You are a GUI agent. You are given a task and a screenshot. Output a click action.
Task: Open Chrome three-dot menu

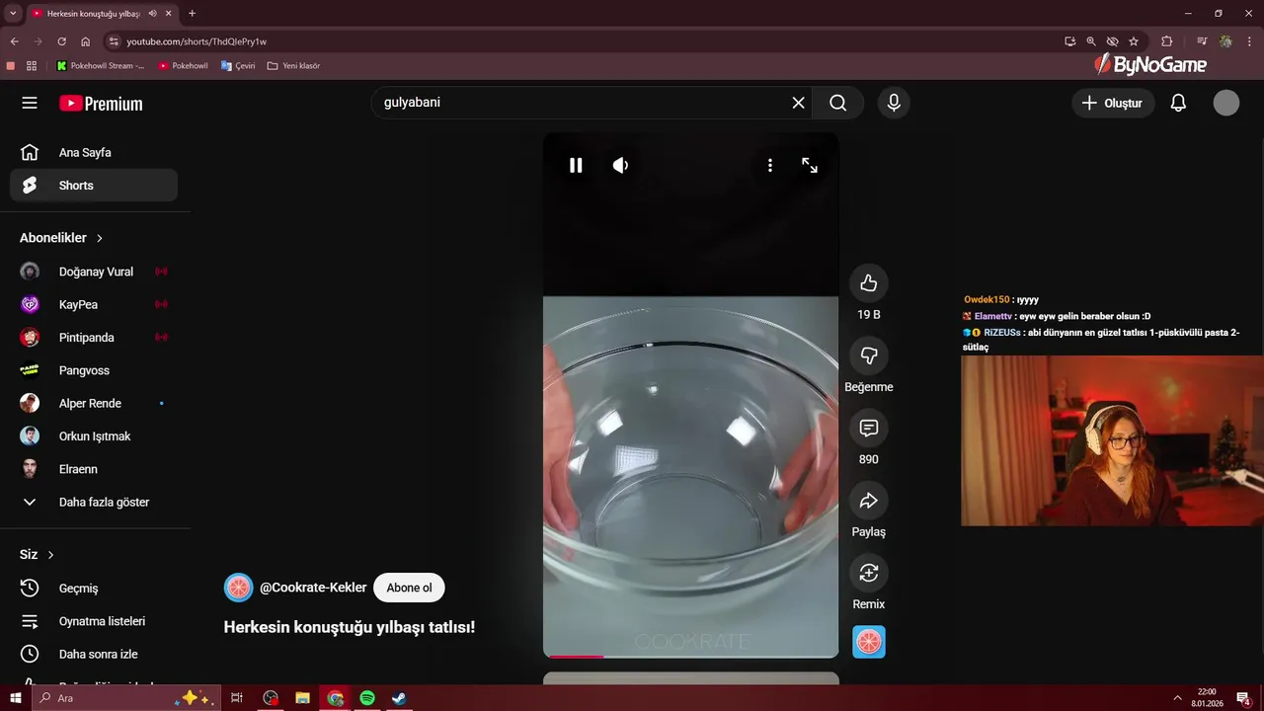click(x=1249, y=41)
